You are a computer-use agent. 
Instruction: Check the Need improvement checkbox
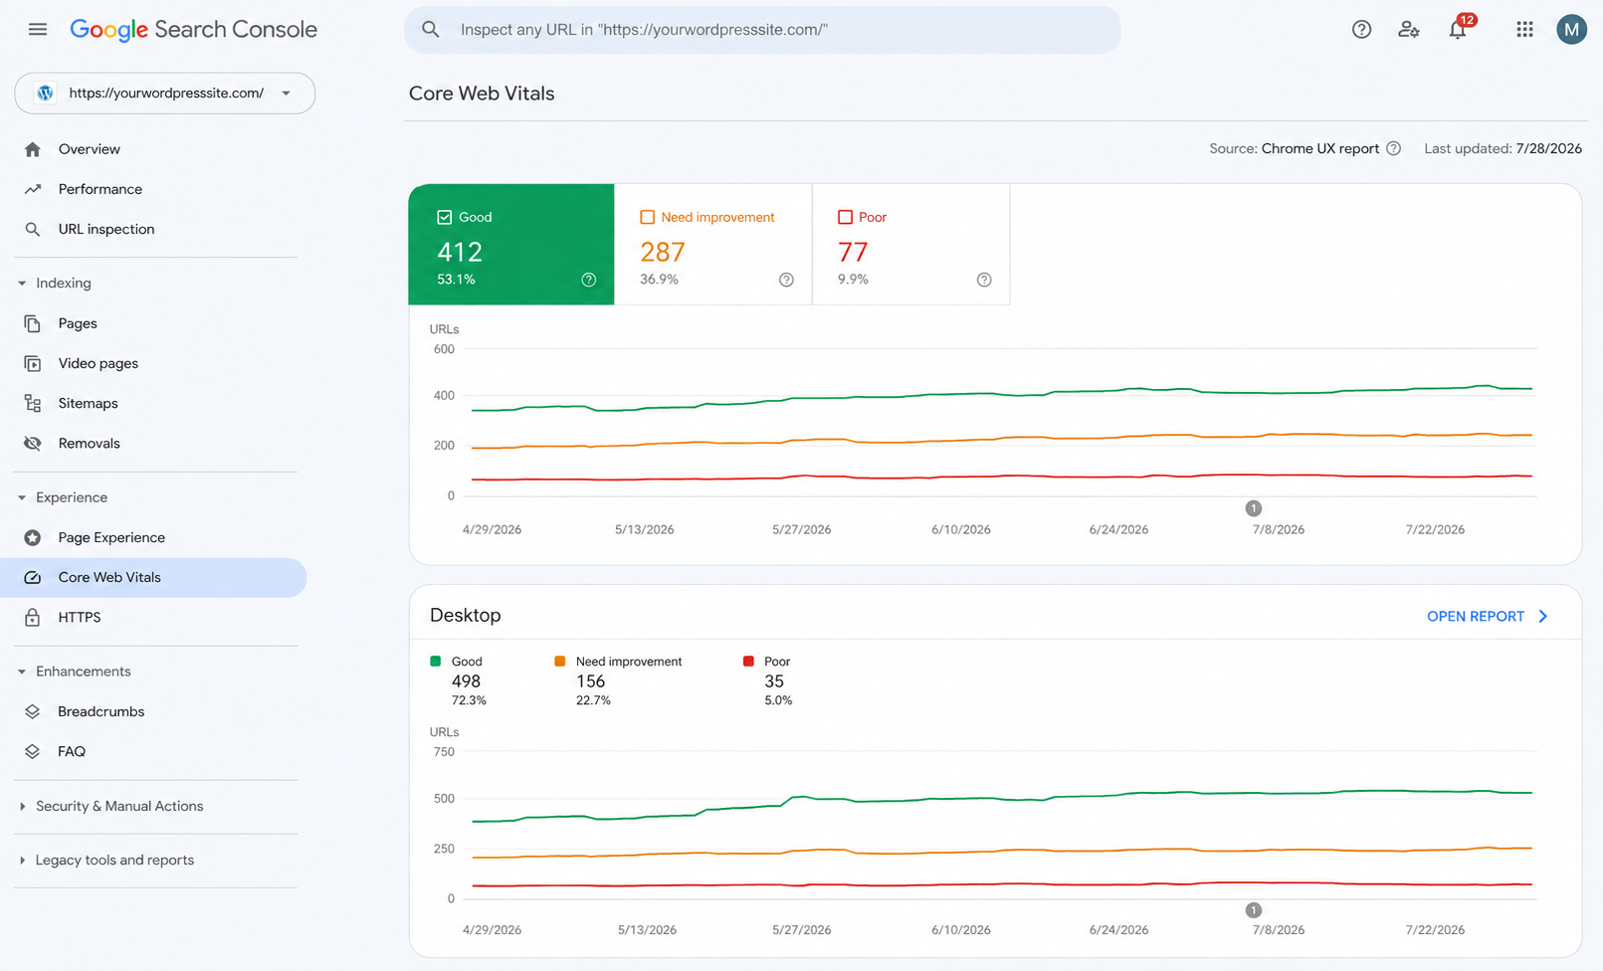(648, 217)
